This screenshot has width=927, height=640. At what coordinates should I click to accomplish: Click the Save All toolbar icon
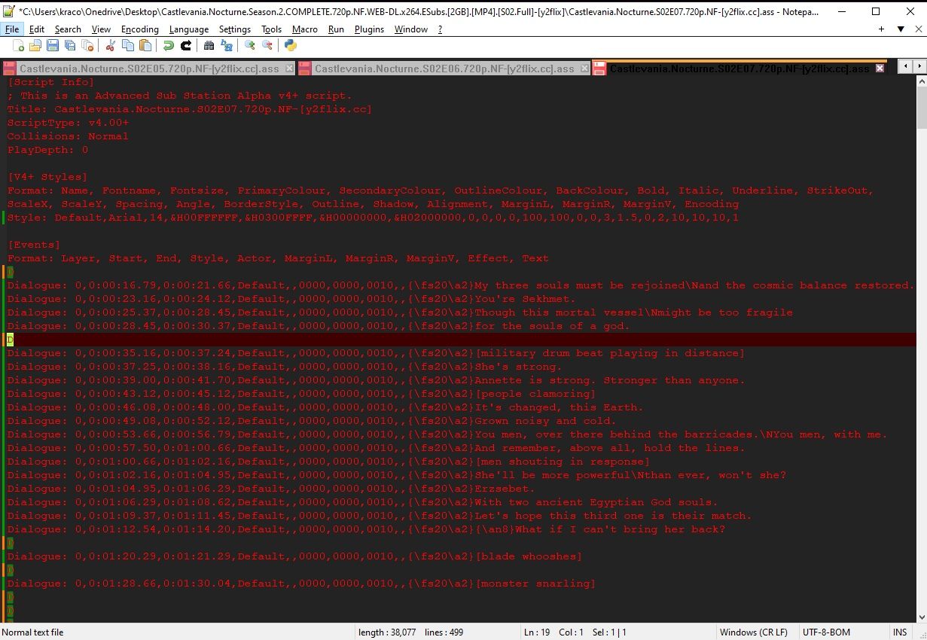coord(70,46)
